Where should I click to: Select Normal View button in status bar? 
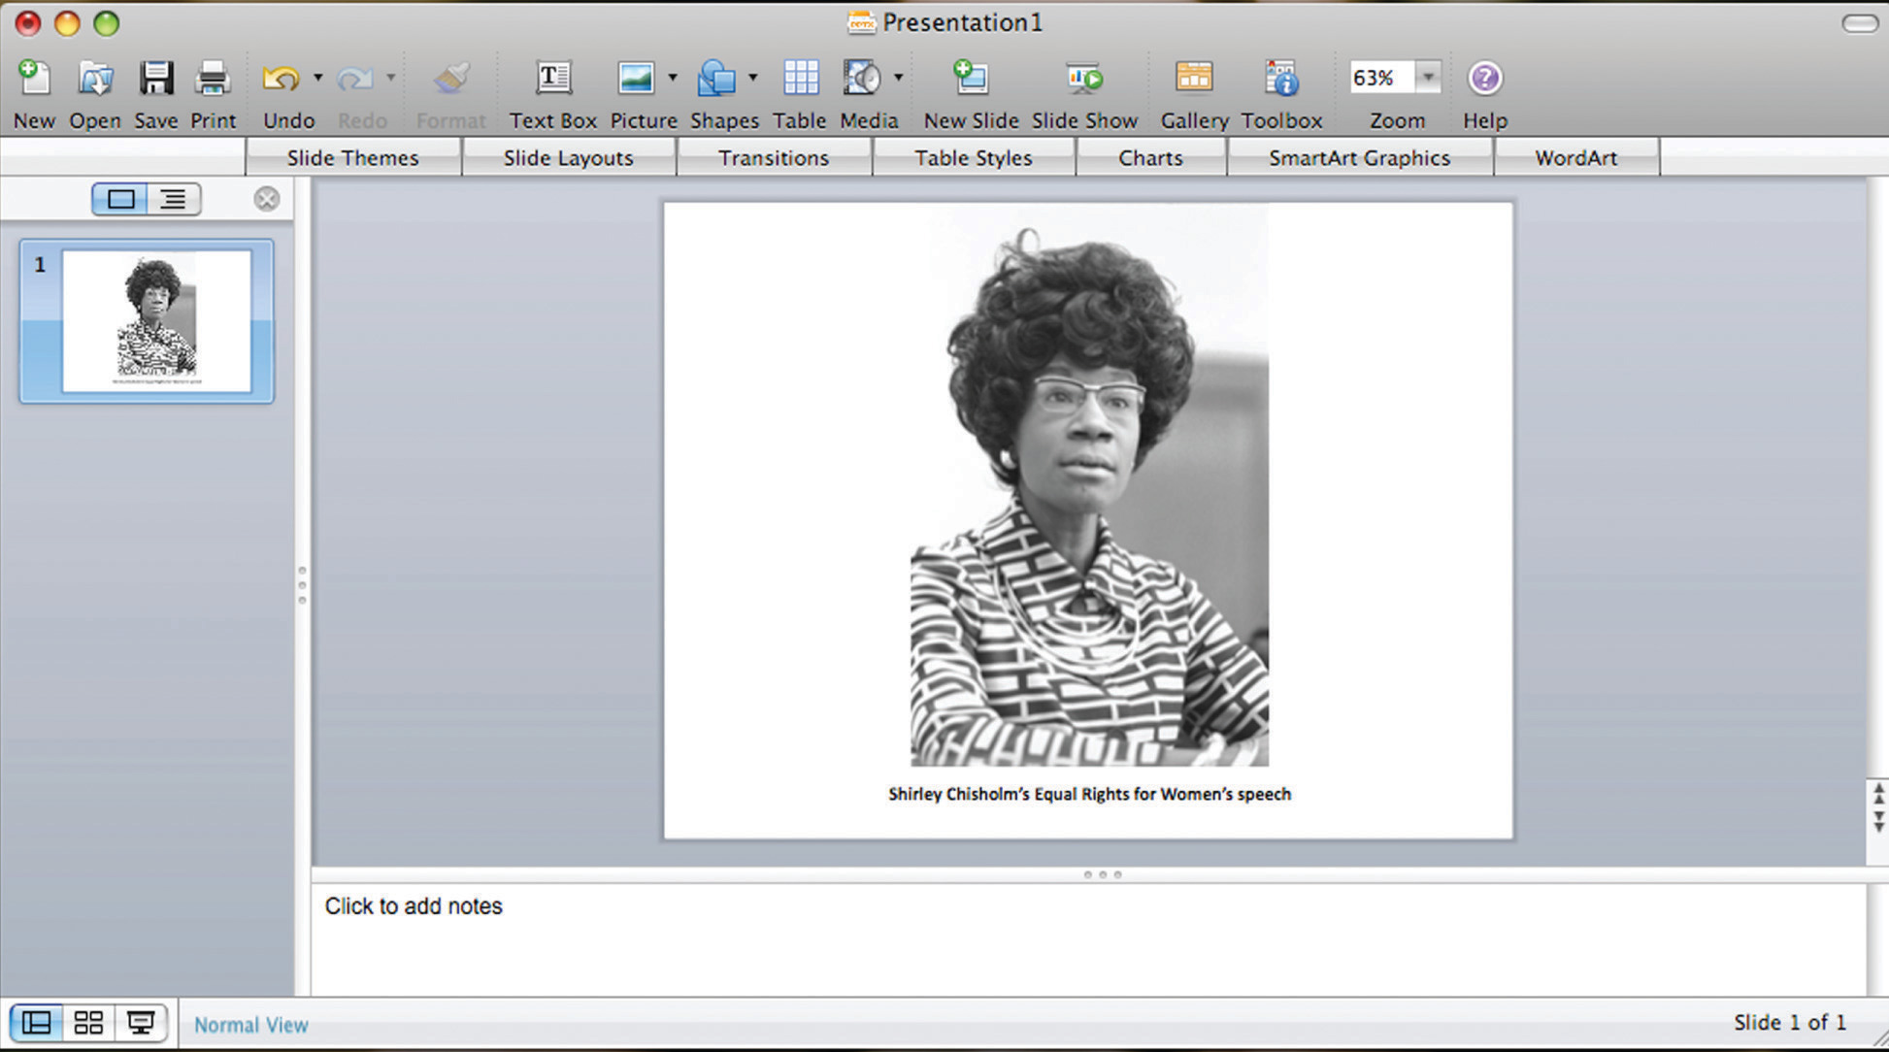37,1023
